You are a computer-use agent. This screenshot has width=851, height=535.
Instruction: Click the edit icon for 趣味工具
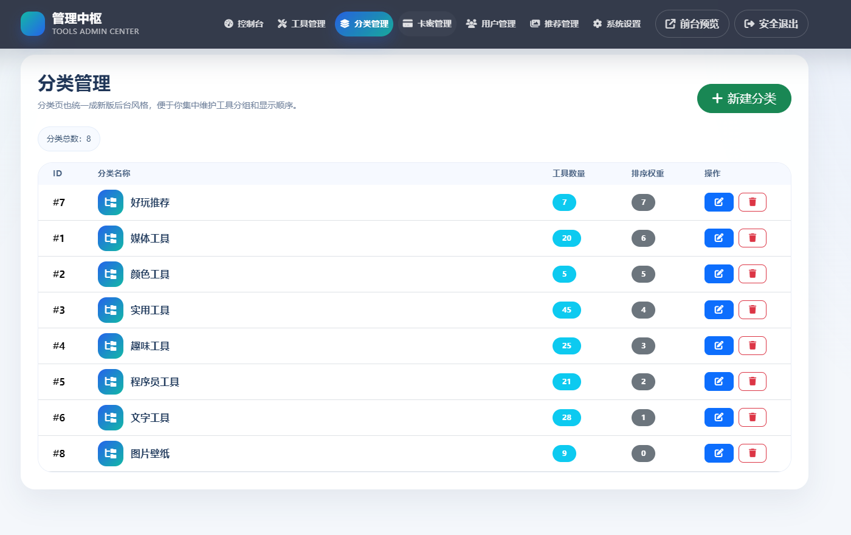pyautogui.click(x=718, y=345)
